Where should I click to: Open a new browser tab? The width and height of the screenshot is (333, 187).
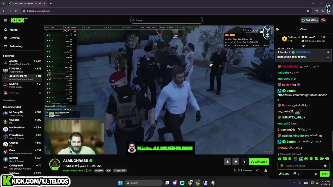(x=50, y=3)
